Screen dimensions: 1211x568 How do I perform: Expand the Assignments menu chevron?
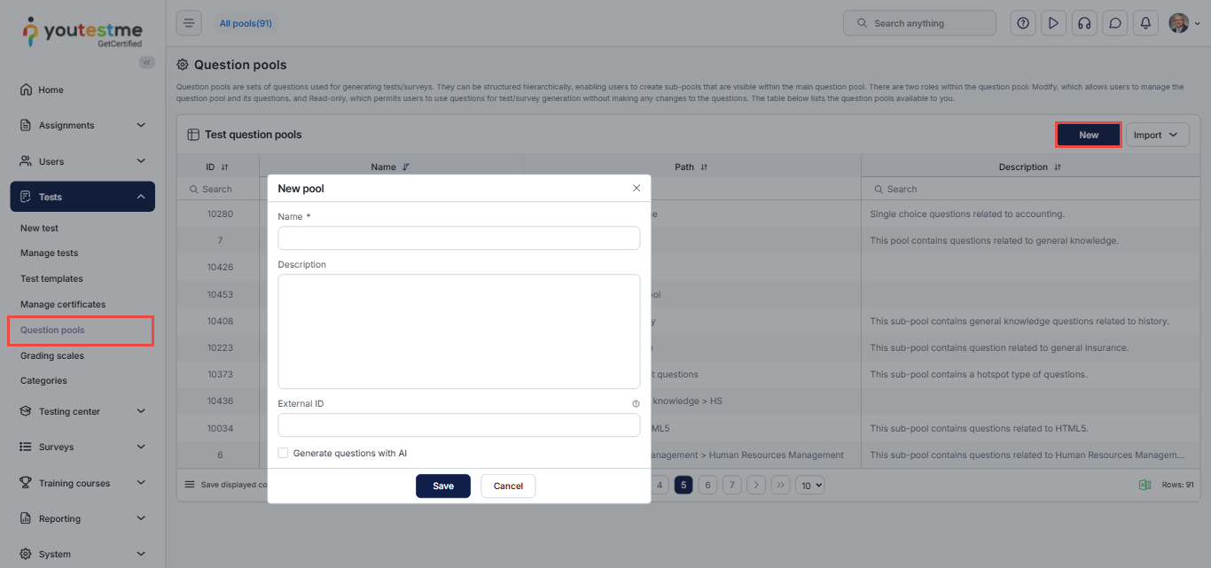141,125
